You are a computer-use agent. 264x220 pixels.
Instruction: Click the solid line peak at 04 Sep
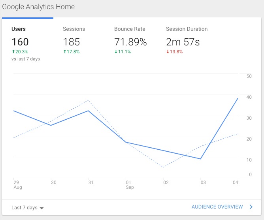[238, 98]
